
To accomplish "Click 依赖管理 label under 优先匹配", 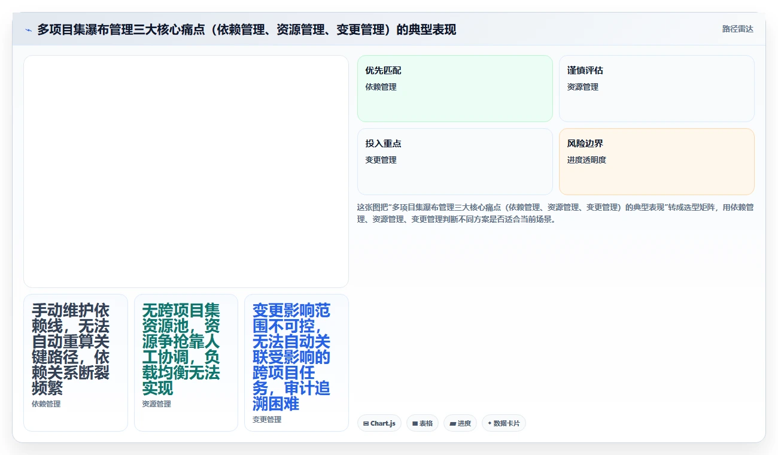I will click(x=381, y=87).
